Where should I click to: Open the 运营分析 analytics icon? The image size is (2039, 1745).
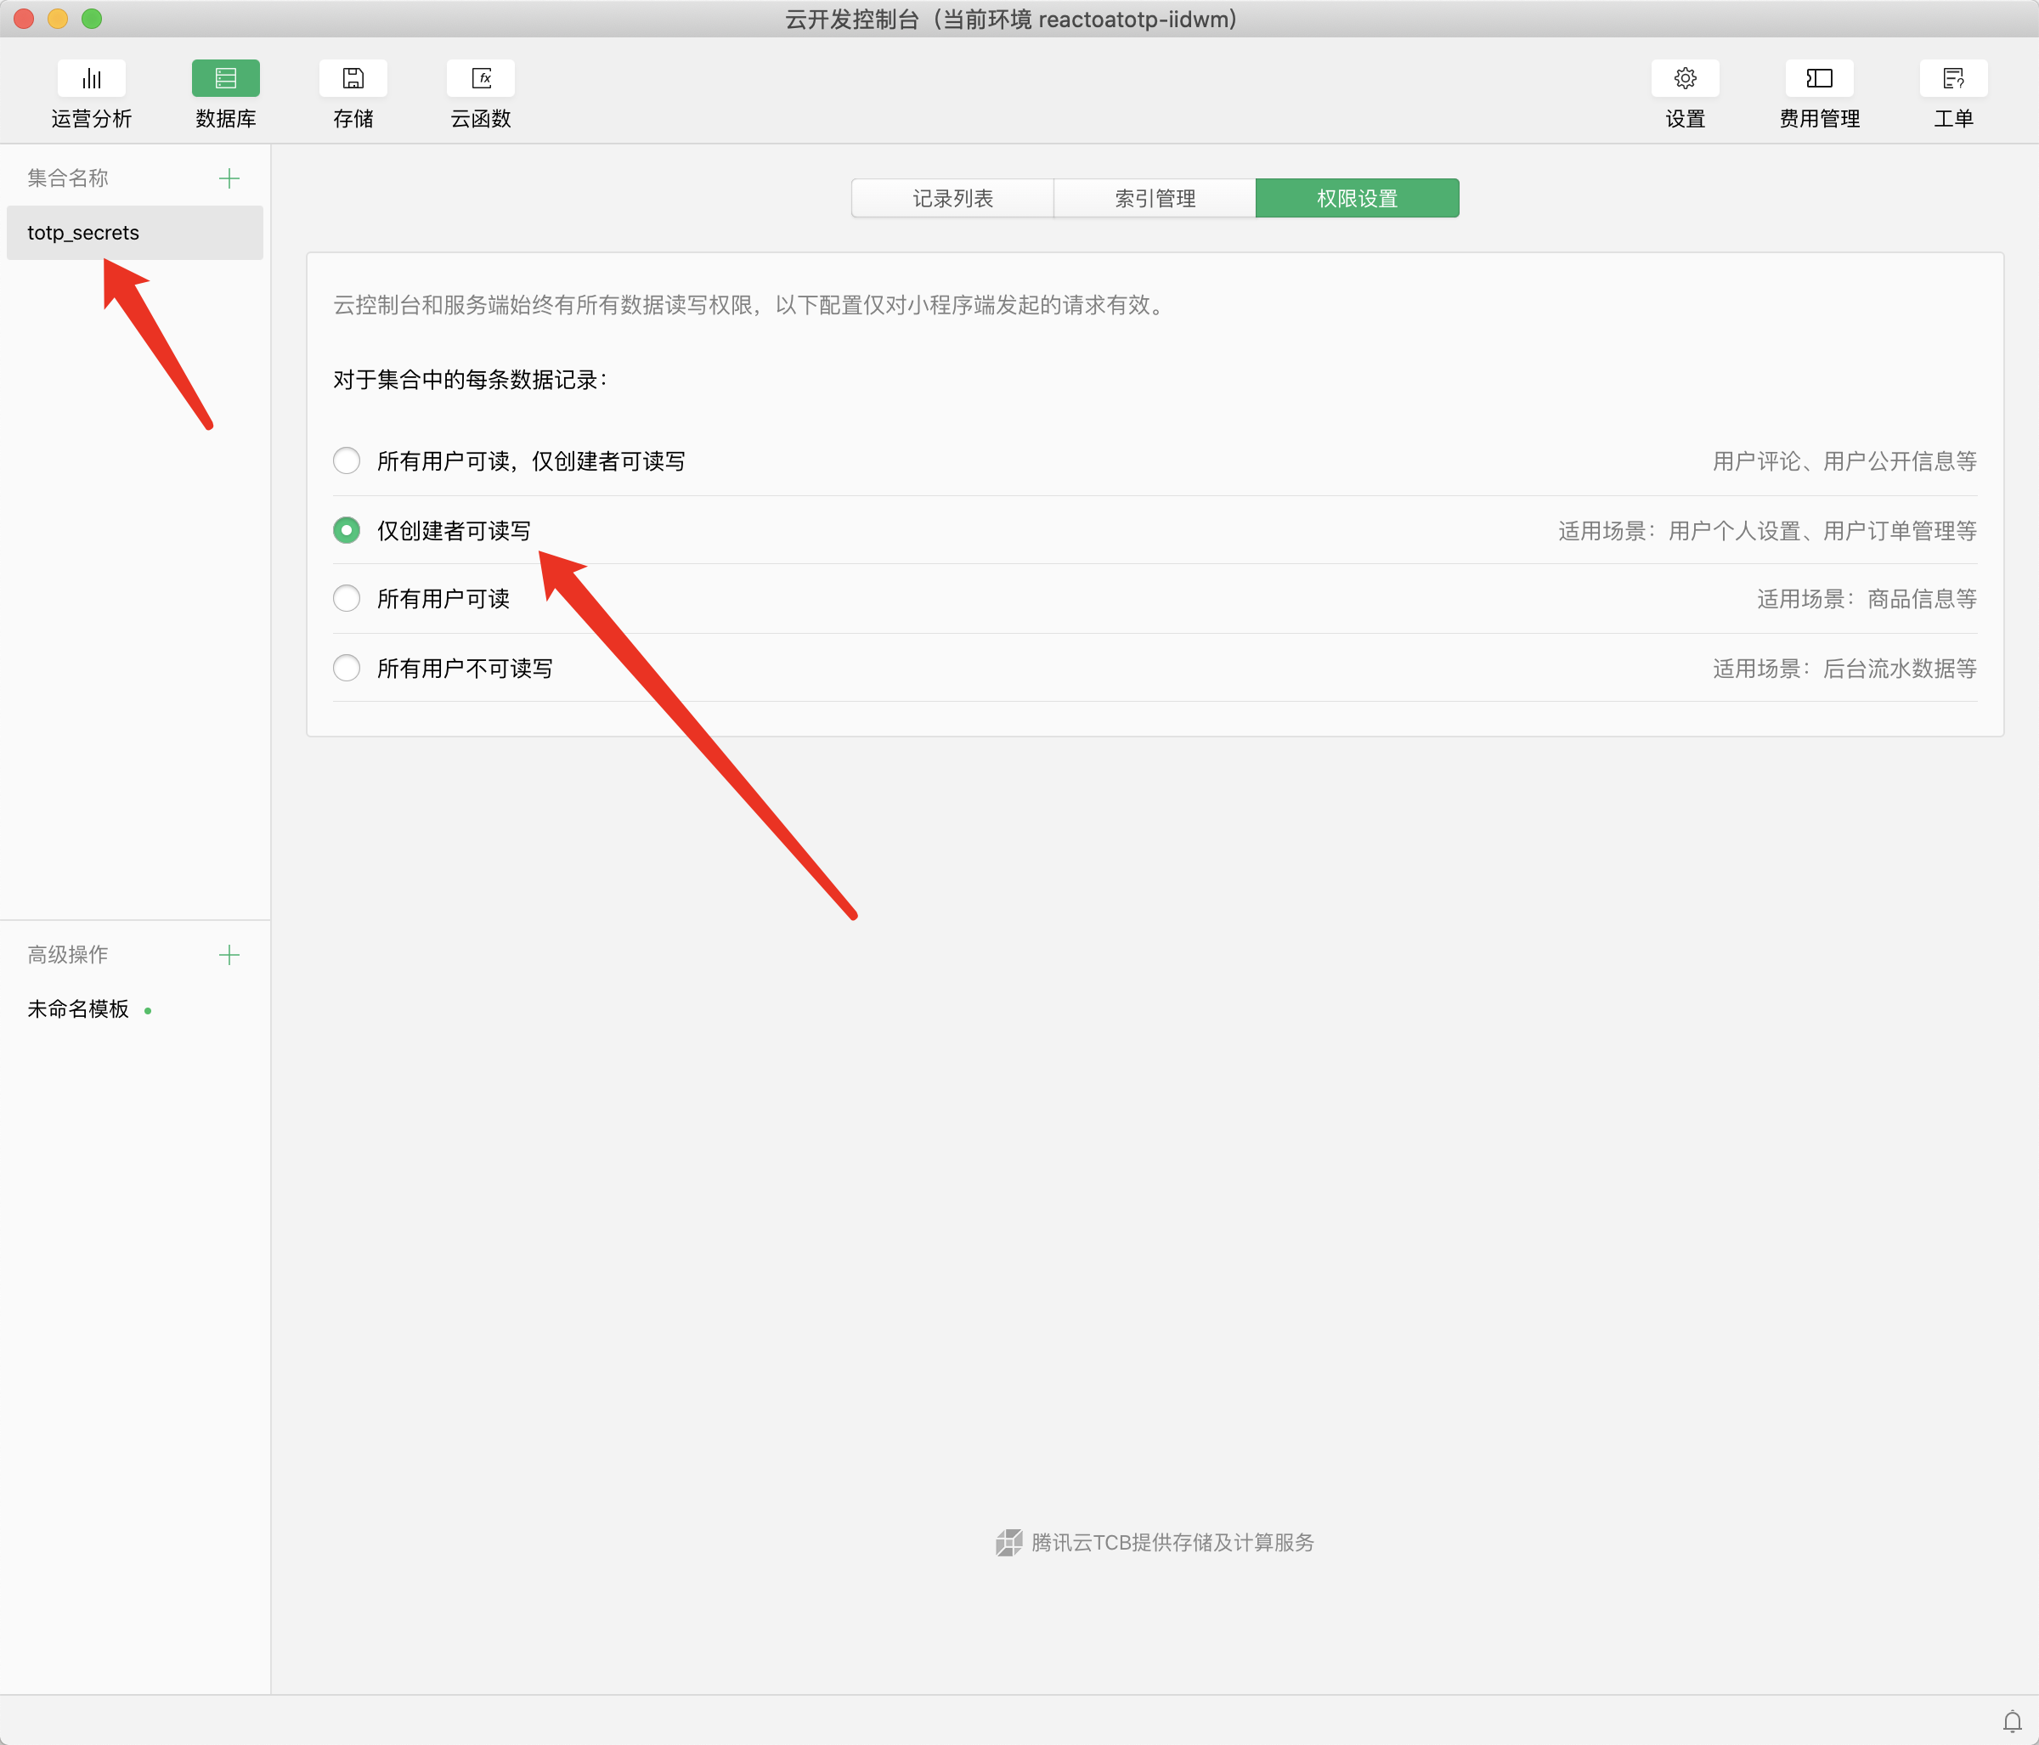pyautogui.click(x=92, y=79)
